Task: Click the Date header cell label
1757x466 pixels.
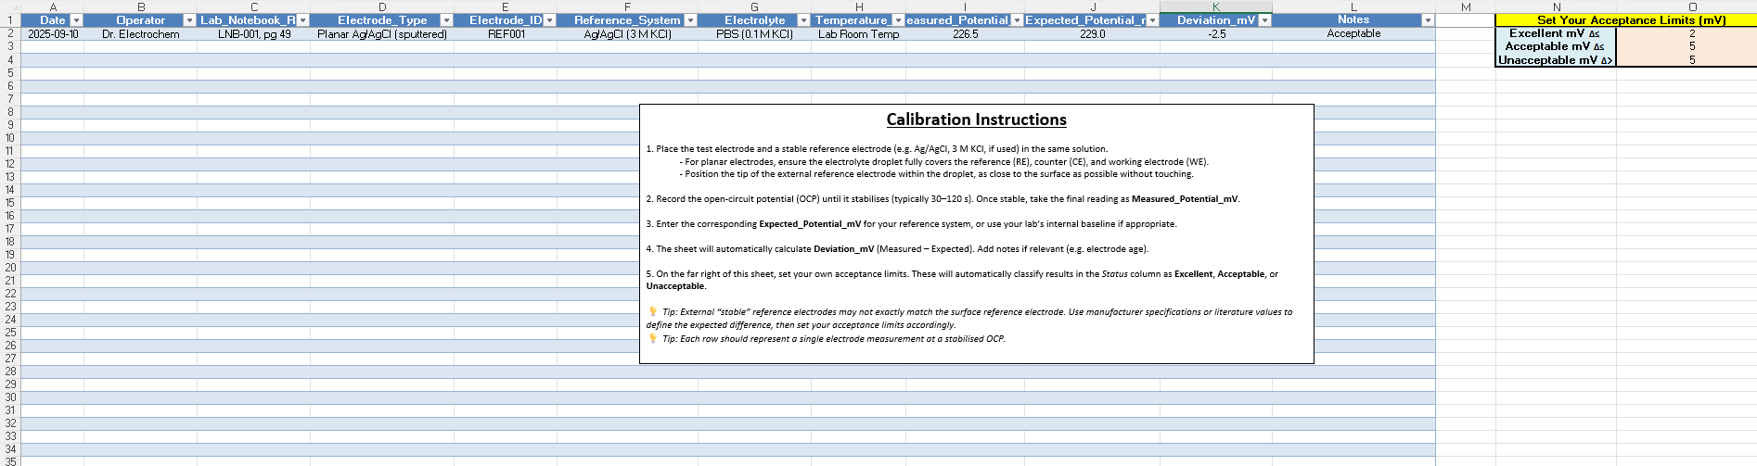Action: coord(53,20)
